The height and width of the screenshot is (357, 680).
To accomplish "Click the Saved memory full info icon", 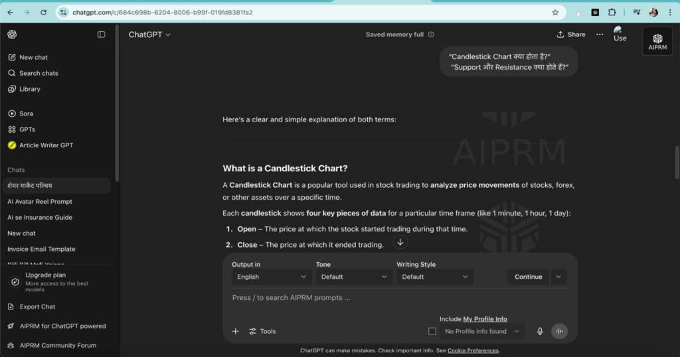I will [431, 35].
